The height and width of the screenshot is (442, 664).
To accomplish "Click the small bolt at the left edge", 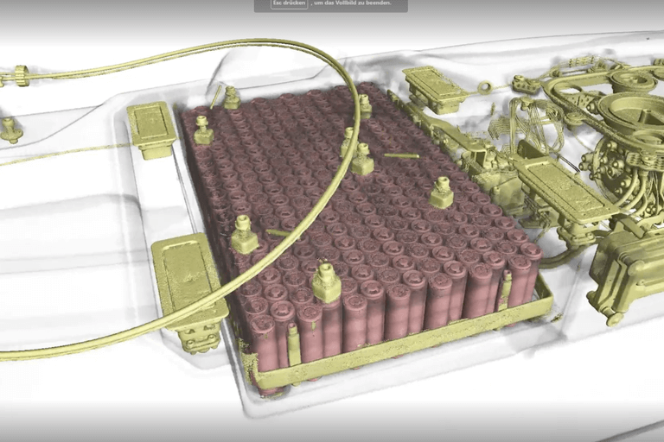I will click(10, 129).
